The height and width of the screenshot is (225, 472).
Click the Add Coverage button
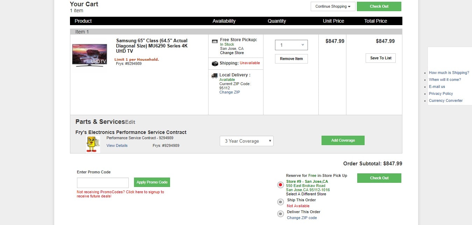tap(343, 140)
